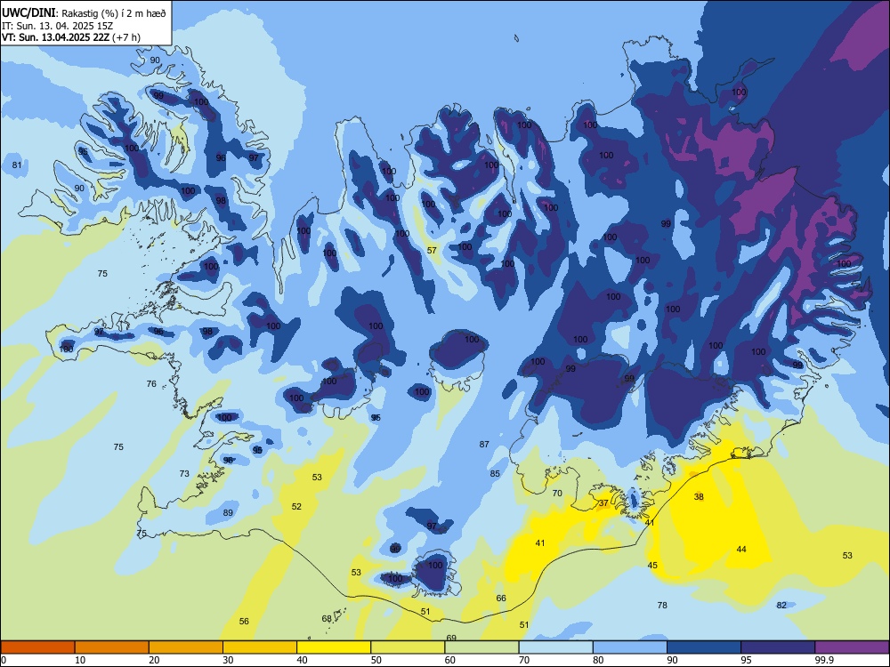
Task: Click the map humidity value '66'
Action: (x=501, y=598)
